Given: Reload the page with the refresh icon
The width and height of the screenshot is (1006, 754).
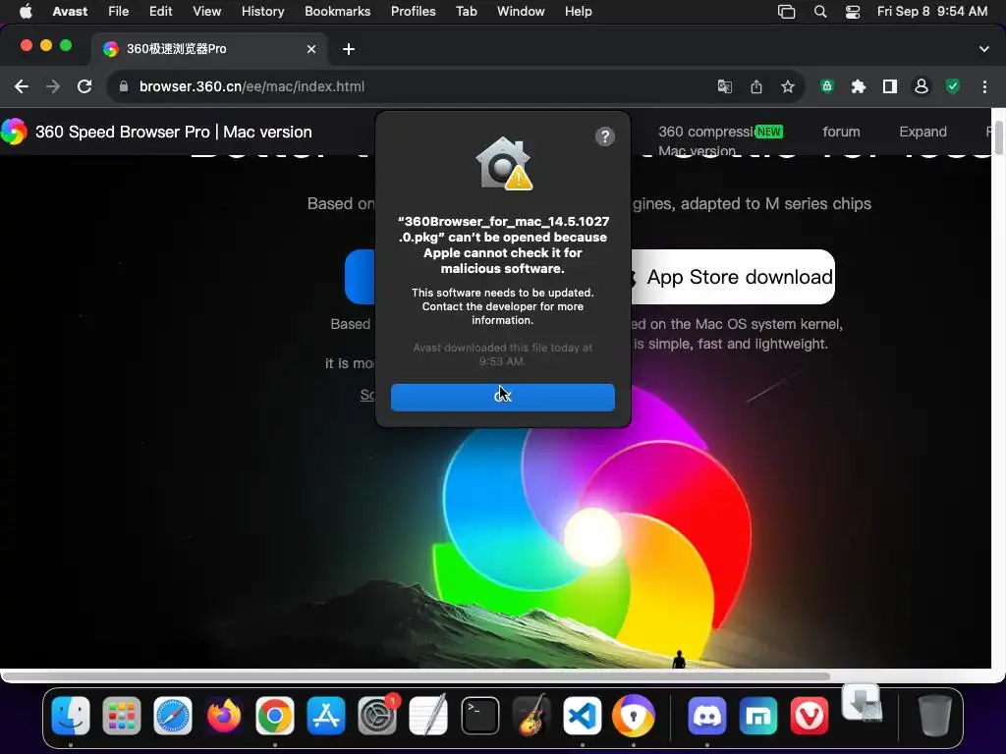Looking at the screenshot, I should (x=84, y=86).
